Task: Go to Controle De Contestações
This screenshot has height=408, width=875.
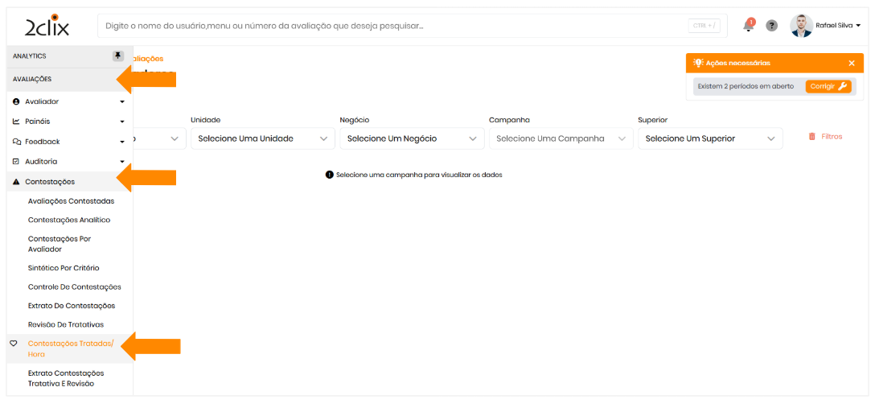Action: [74, 287]
